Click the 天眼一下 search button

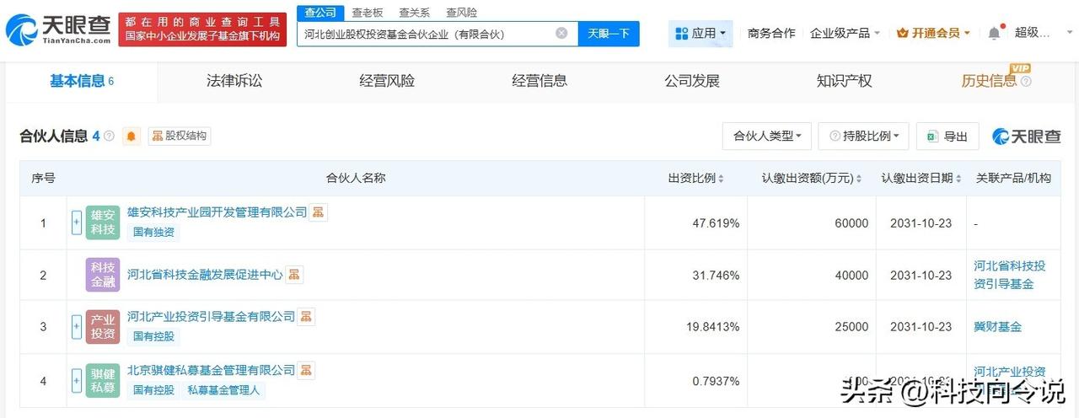point(609,33)
